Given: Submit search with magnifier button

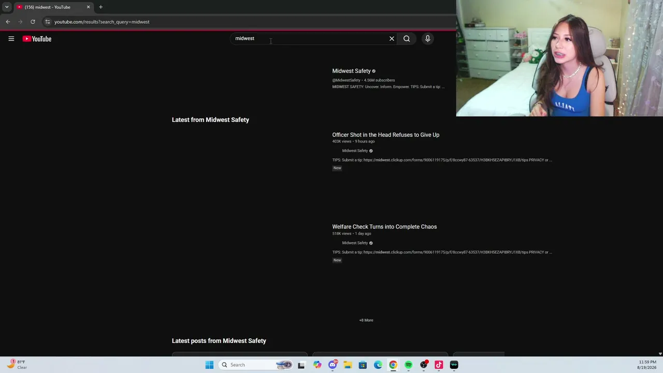Looking at the screenshot, I should 407,38.
